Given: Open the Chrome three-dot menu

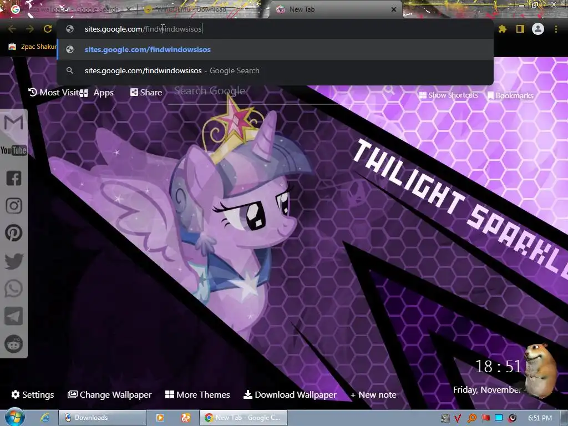Looking at the screenshot, I should [556, 29].
